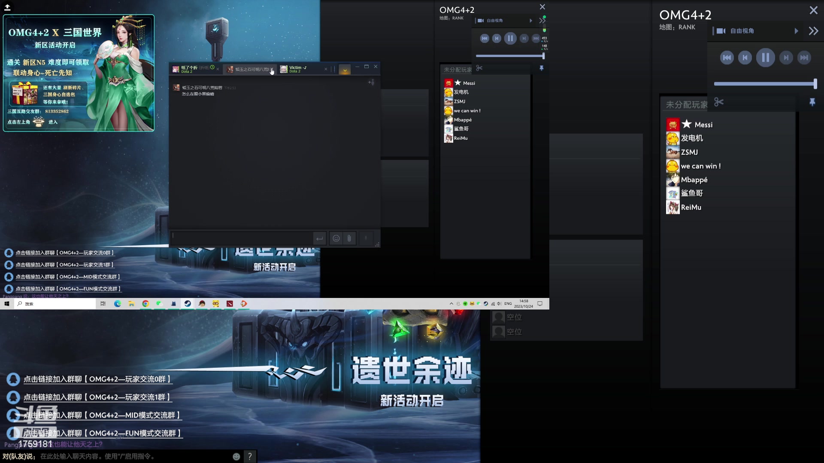Open WeChat from the taskbar
The image size is (824, 463).
click(159, 304)
